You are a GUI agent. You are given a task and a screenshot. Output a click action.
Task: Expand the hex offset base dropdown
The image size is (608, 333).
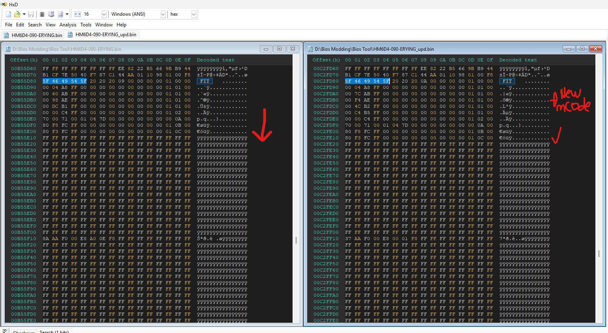click(x=194, y=14)
